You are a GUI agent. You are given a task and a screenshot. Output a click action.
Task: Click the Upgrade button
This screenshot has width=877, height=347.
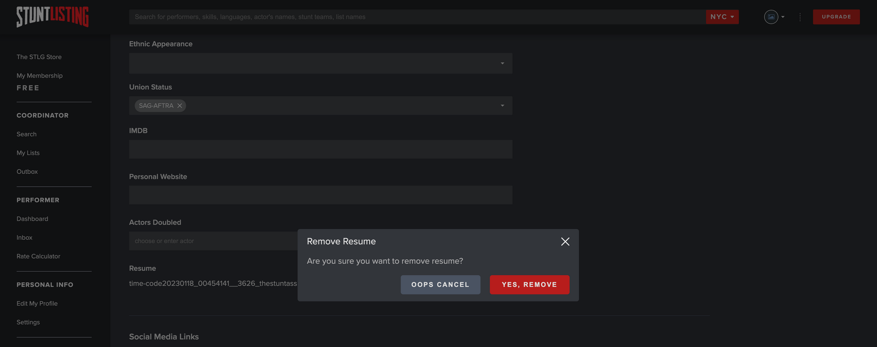coord(836,17)
